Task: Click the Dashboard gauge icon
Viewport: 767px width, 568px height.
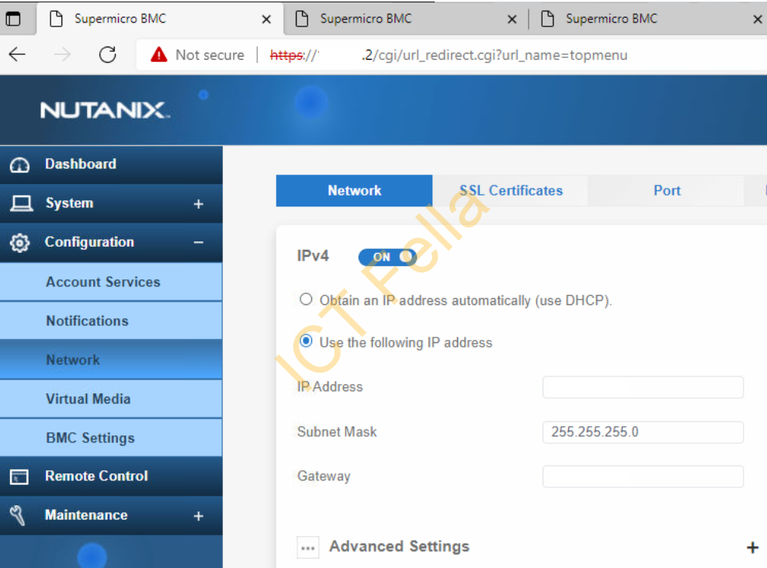Action: pos(19,165)
